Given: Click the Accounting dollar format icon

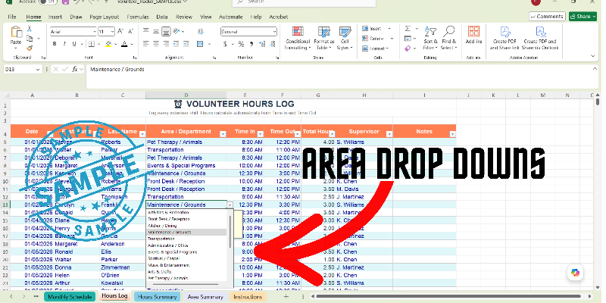Looking at the screenshot, I should tap(224, 44).
